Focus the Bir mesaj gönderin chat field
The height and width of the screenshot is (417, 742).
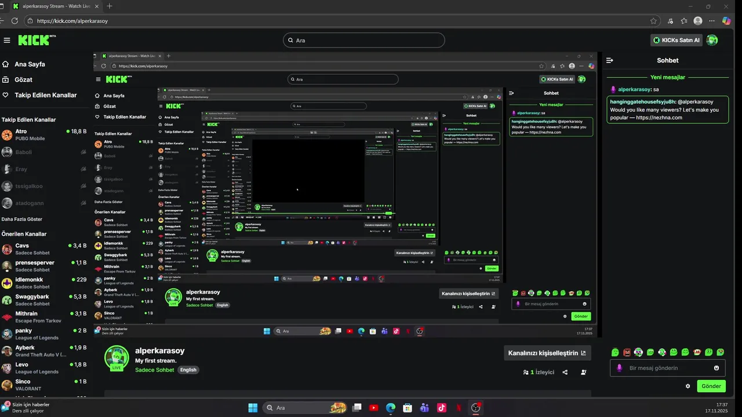point(667,368)
